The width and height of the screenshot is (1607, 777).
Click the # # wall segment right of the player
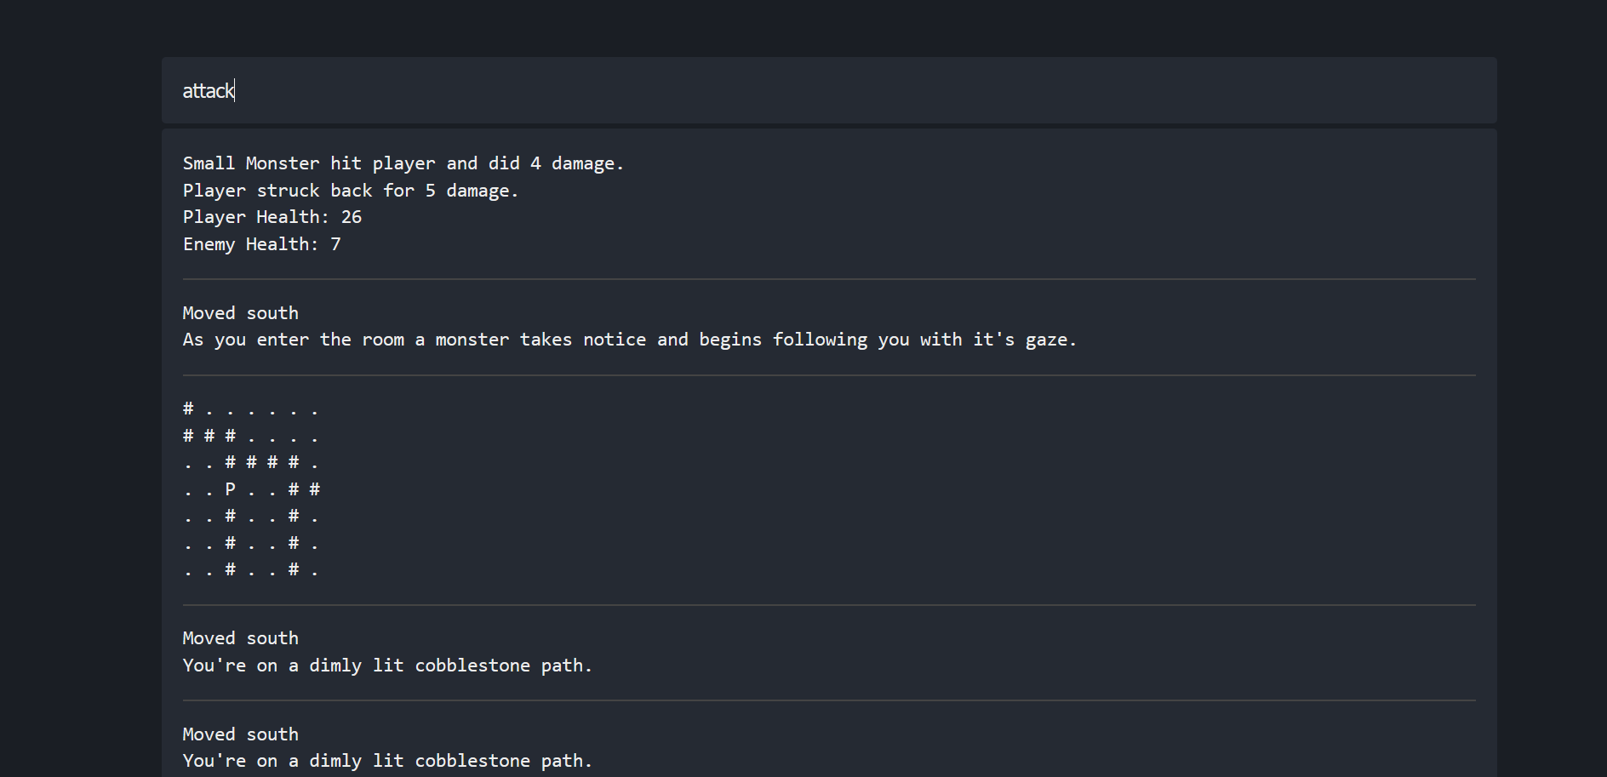(304, 489)
